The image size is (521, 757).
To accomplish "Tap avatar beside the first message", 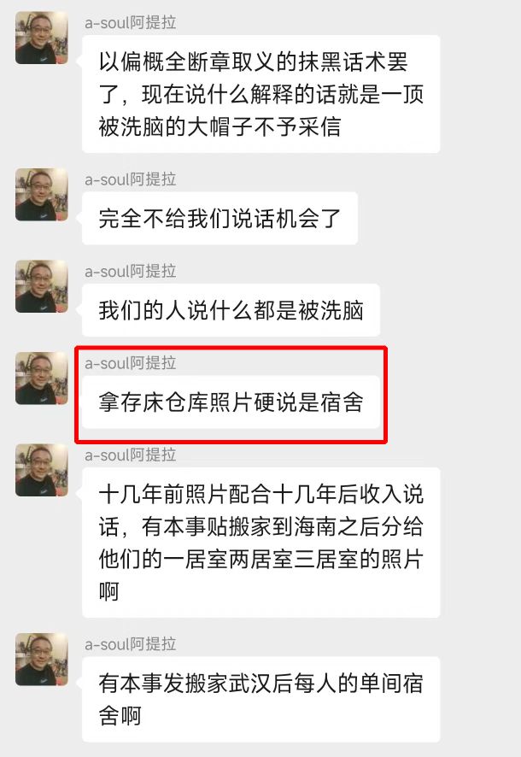I will (x=42, y=38).
